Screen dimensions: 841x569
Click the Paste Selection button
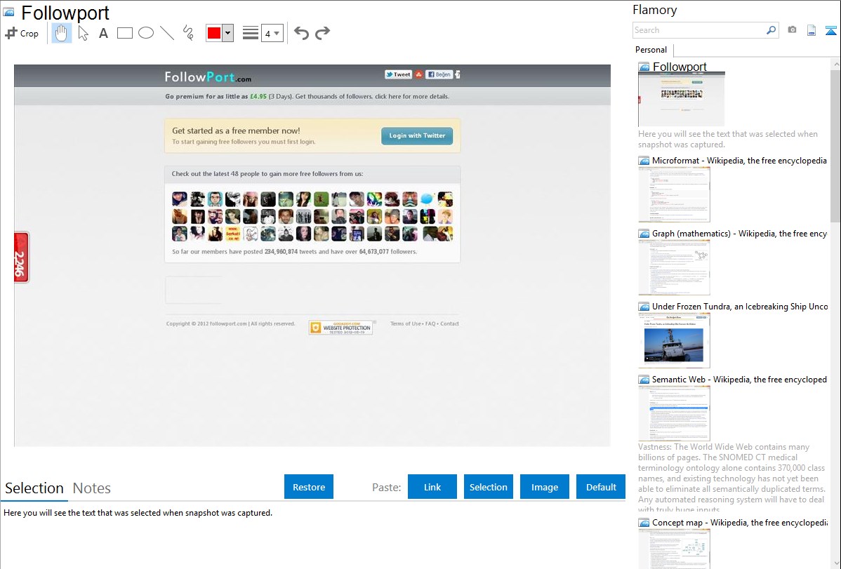pos(488,487)
